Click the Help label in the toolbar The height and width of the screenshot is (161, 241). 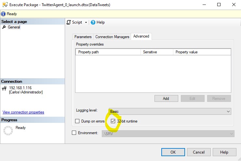pyautogui.click(x=100, y=22)
